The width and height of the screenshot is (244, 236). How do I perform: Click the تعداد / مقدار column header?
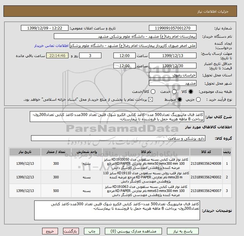pyautogui.click(x=56, y=152)
